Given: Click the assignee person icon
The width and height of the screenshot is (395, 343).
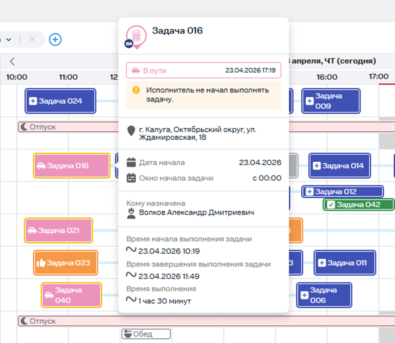Looking at the screenshot, I should point(131,213).
